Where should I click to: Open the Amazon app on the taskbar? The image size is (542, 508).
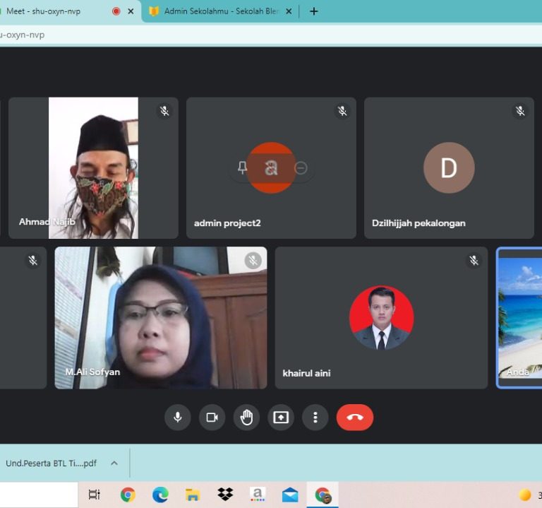pyautogui.click(x=258, y=495)
